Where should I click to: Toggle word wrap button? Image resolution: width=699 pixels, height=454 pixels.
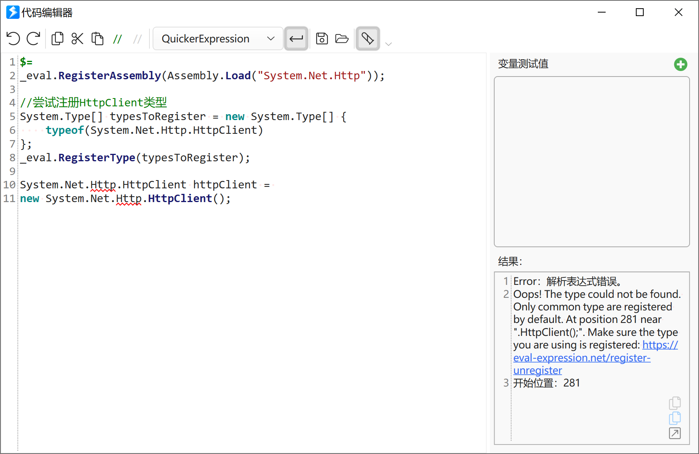pyautogui.click(x=296, y=38)
